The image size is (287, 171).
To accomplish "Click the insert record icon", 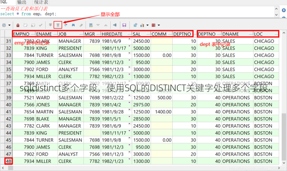I will tap(25, 25).
